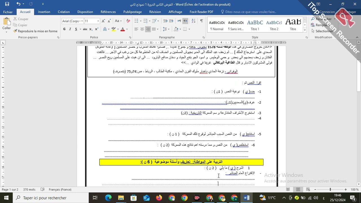Switch to the Disposition tab
This screenshot has height=203, width=361.
(x=85, y=12)
